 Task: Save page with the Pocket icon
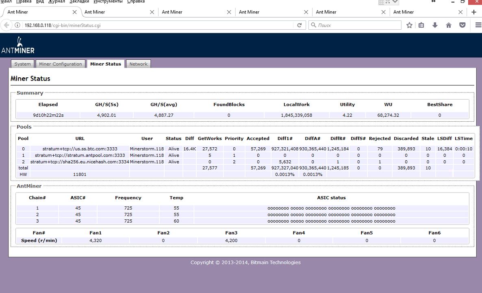pyautogui.click(x=462, y=25)
